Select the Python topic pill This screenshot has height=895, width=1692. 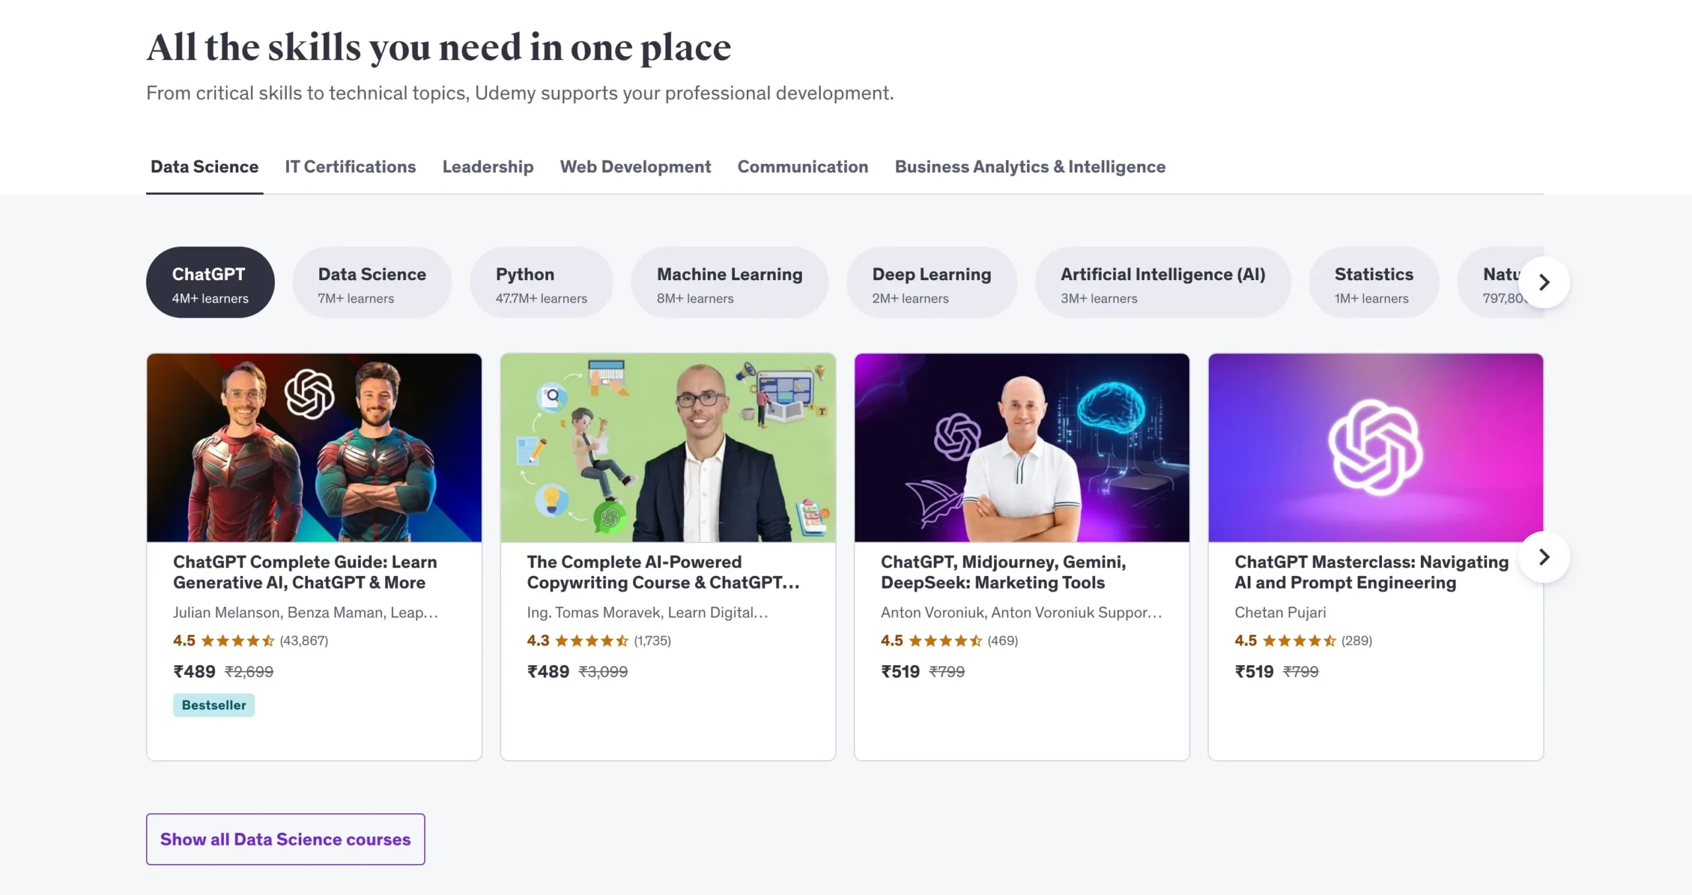541,283
